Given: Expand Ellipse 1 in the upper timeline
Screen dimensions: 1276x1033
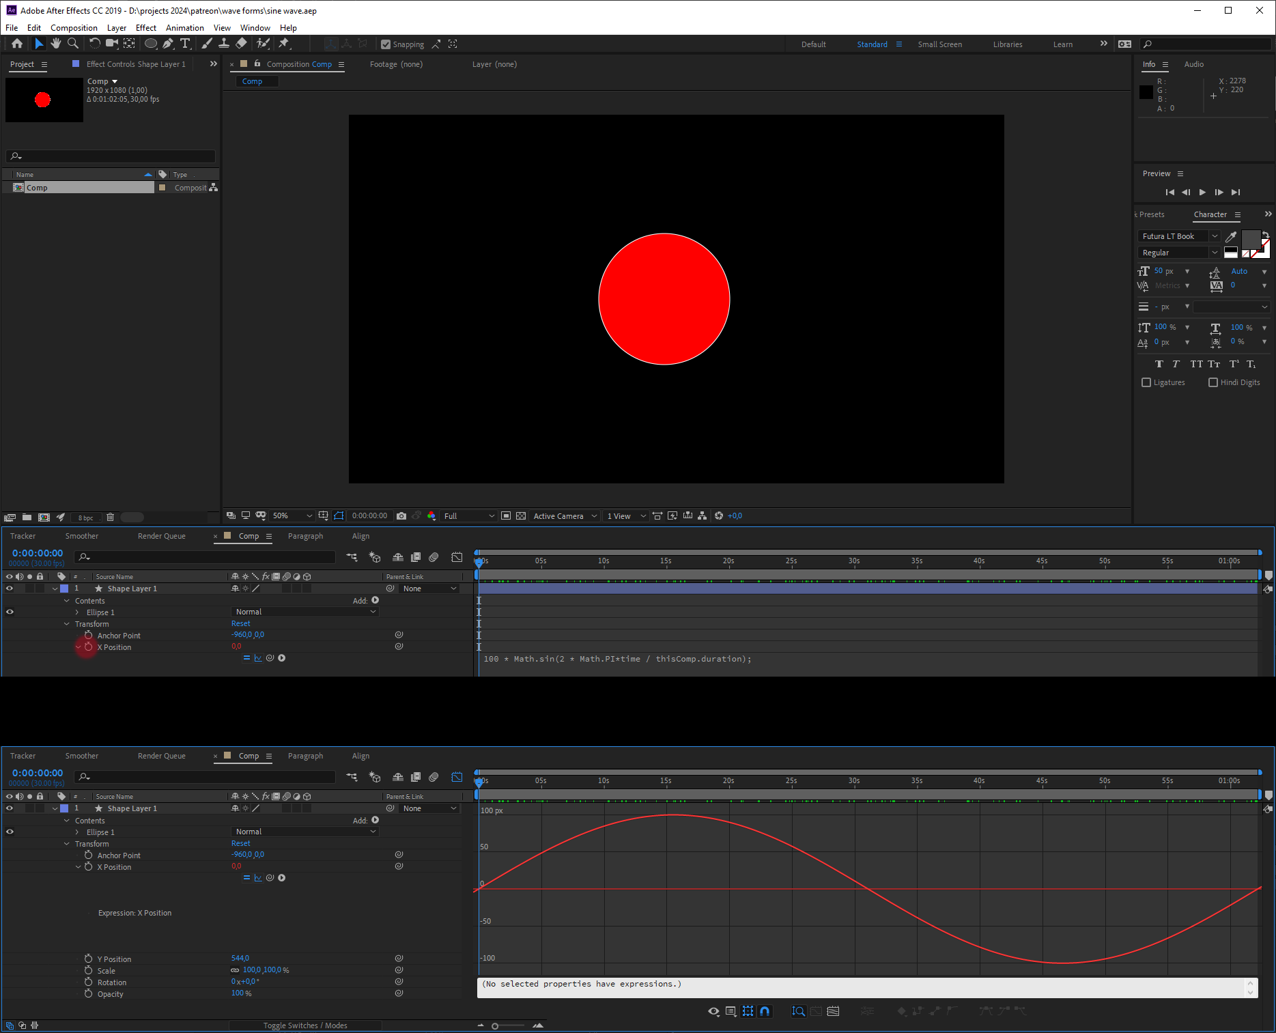Looking at the screenshot, I should 77,612.
